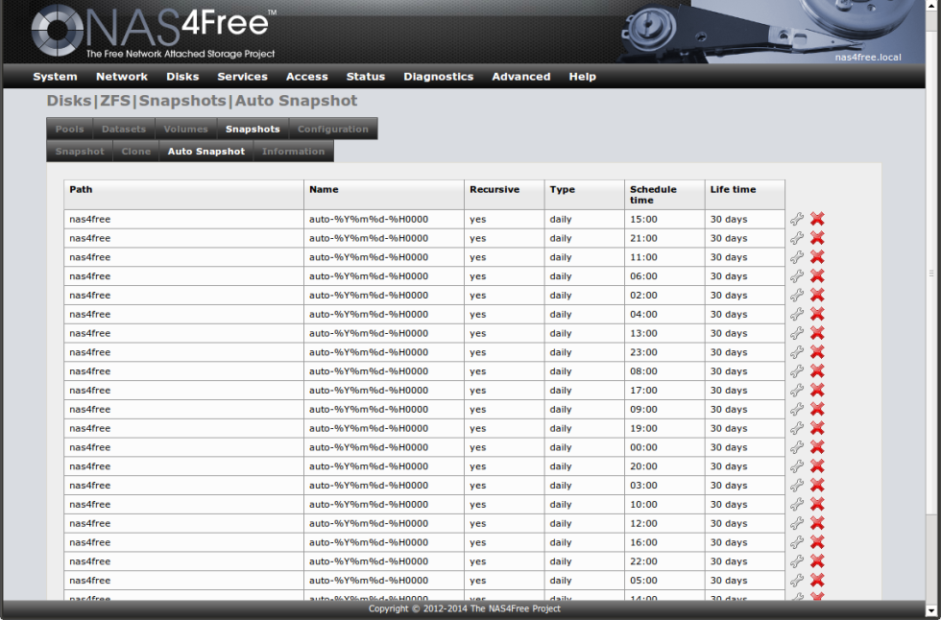Viewport: 941px width, 620px height.
Task: Select the Clone tab
Action: tap(135, 151)
